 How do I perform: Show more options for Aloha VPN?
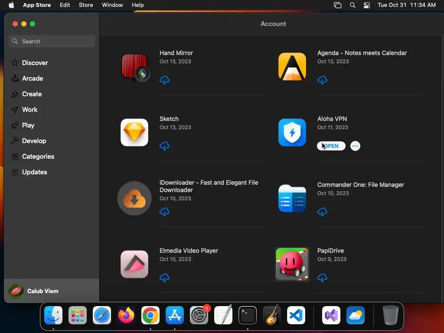(355, 146)
